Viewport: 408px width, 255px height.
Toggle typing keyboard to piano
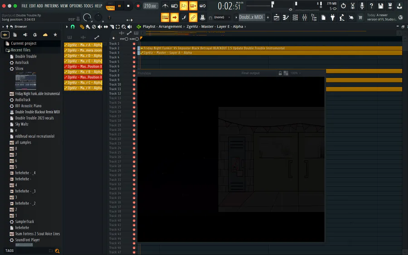165,17
